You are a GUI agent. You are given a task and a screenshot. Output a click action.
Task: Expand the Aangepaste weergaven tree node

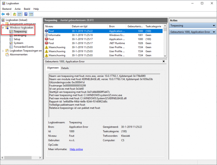pyautogui.click(x=3, y=24)
